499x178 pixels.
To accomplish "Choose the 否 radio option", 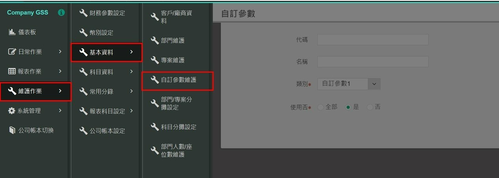I will coord(370,107).
